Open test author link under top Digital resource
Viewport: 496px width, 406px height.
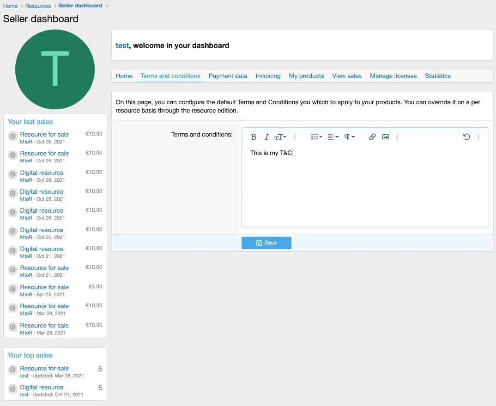point(24,394)
